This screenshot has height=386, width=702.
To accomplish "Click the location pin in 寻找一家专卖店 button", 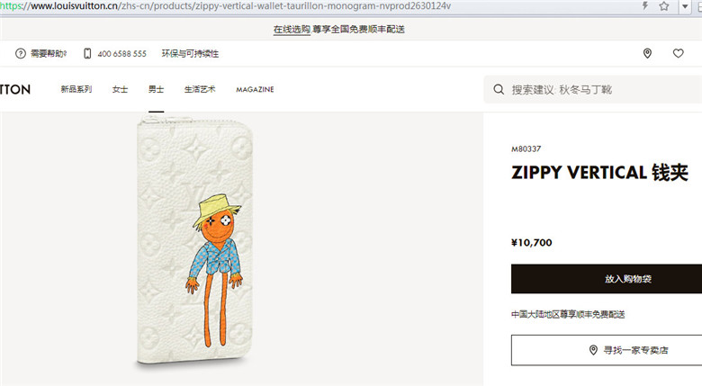I will [x=593, y=350].
